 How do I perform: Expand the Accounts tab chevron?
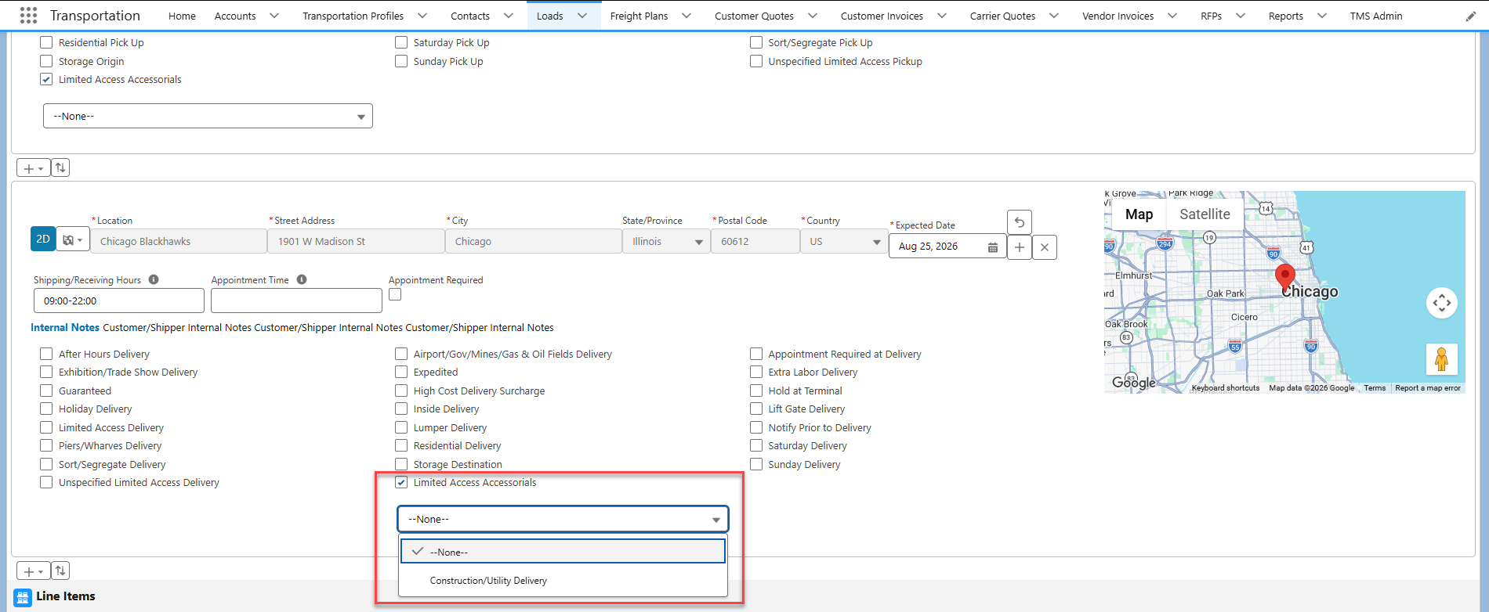274,16
